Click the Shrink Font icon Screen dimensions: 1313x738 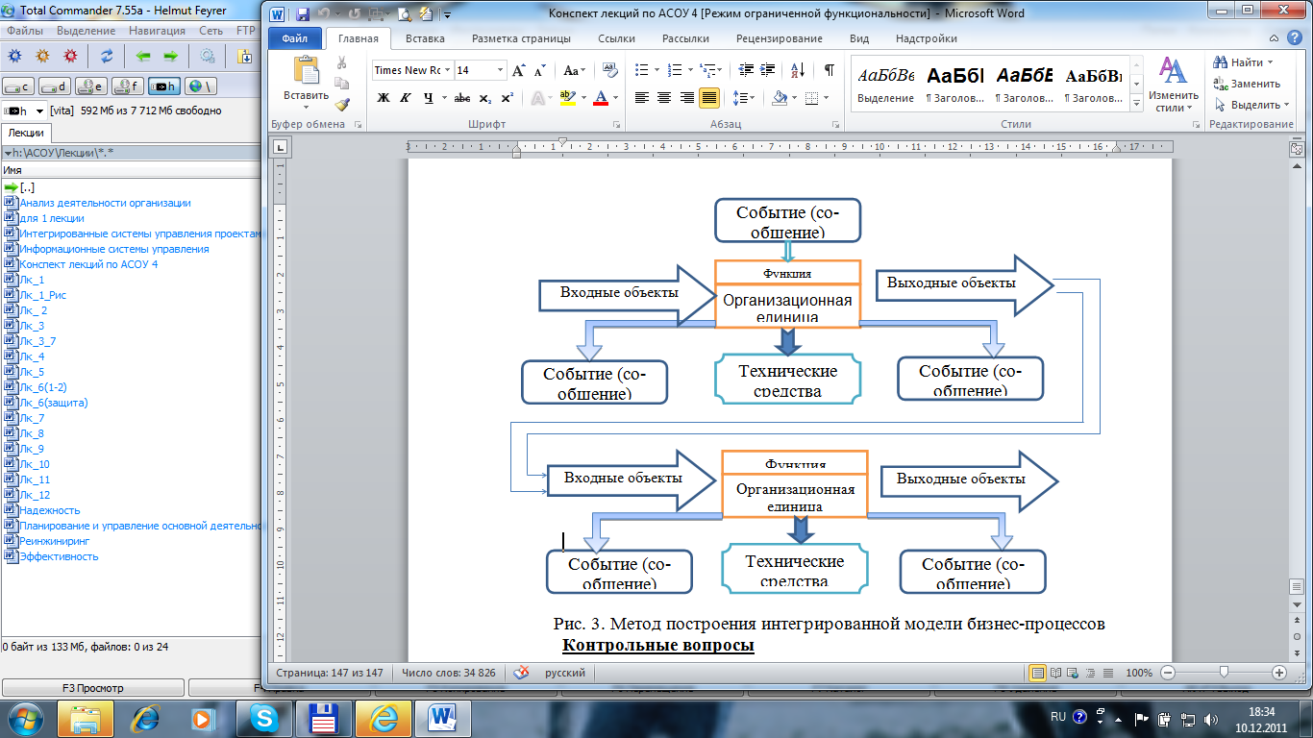(x=539, y=70)
